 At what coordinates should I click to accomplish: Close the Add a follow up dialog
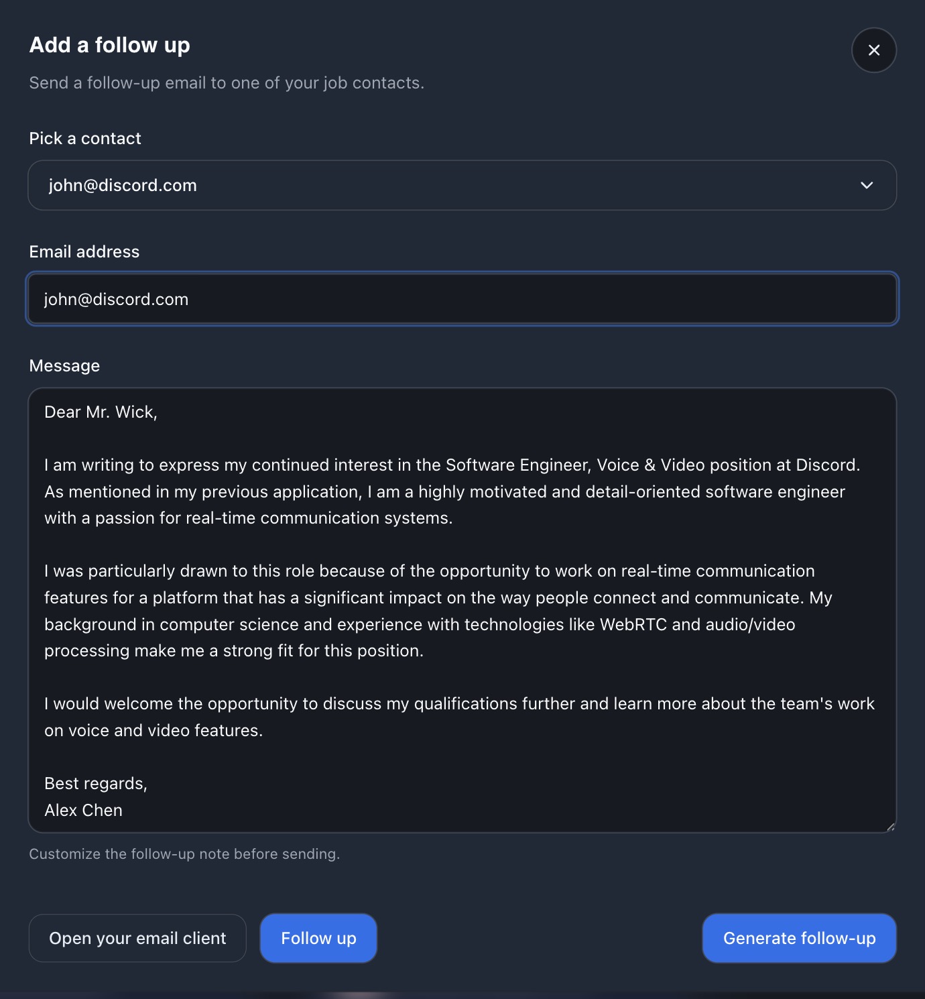(x=873, y=50)
